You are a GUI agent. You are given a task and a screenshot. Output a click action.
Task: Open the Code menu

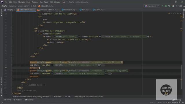[x=28, y=2]
